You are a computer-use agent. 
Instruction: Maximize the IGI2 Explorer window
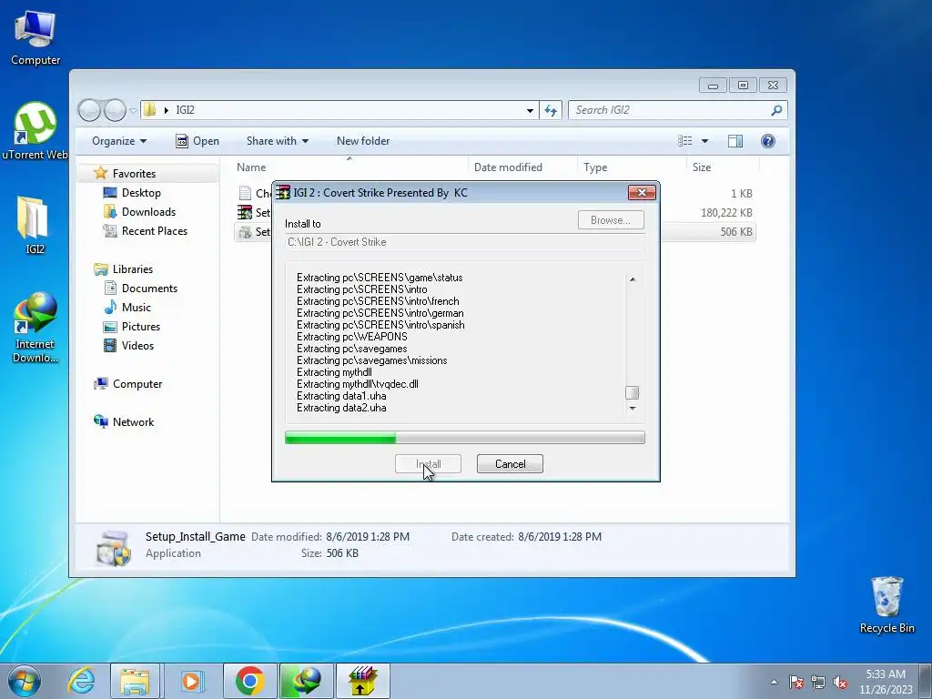pos(743,86)
